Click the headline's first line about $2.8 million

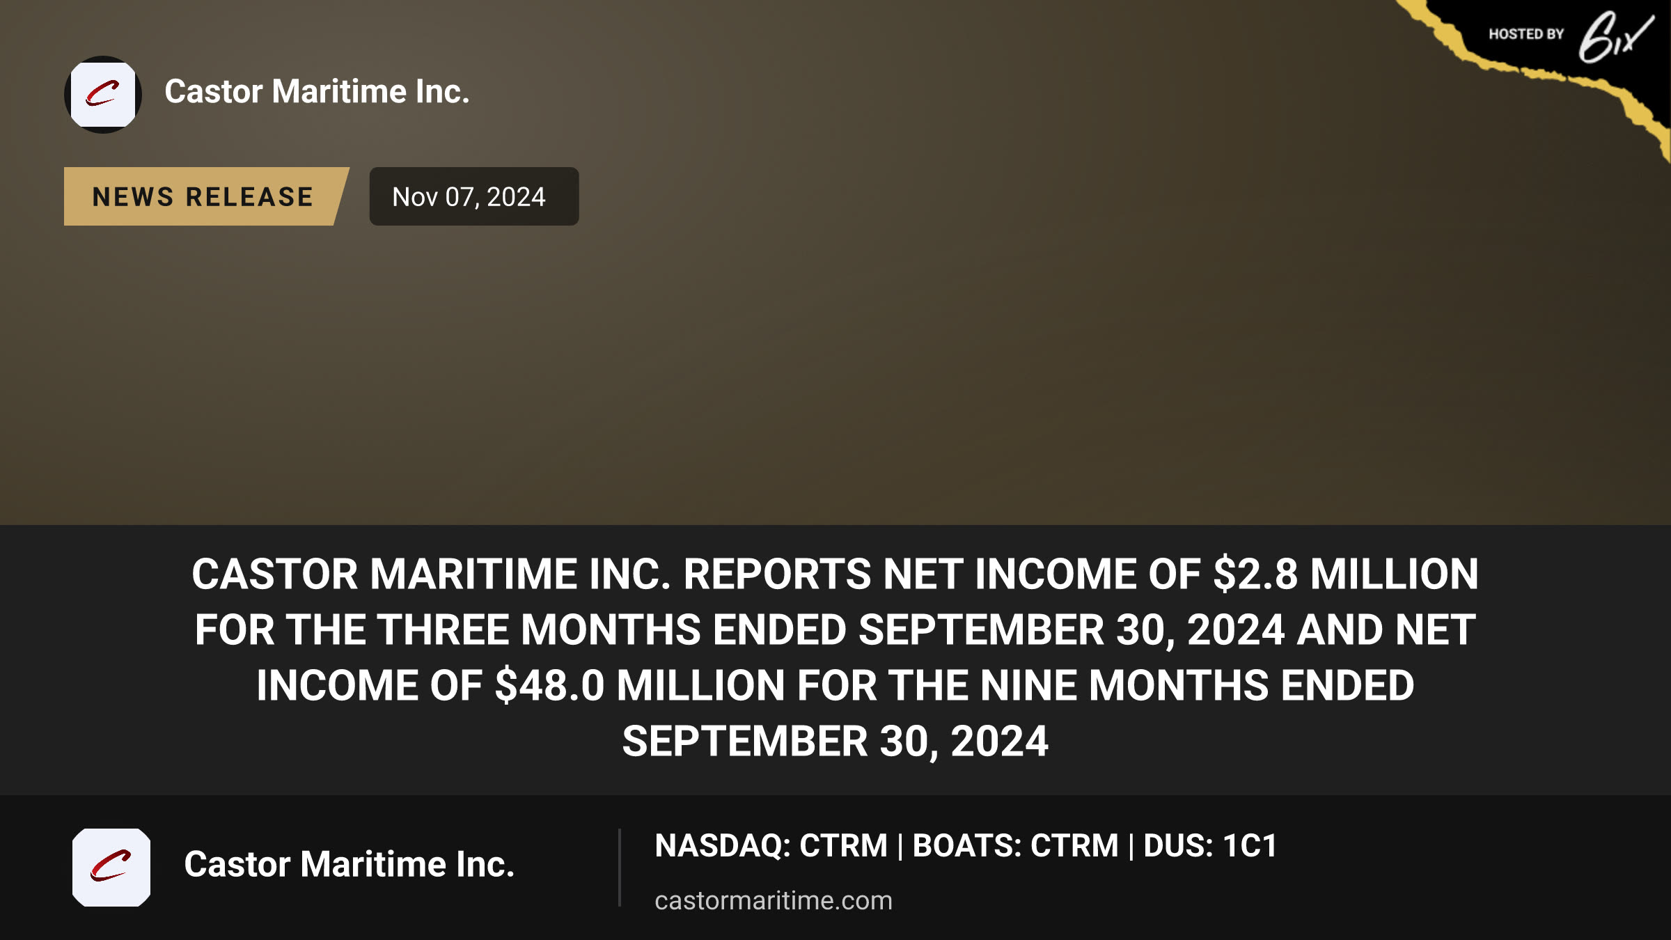click(x=835, y=574)
